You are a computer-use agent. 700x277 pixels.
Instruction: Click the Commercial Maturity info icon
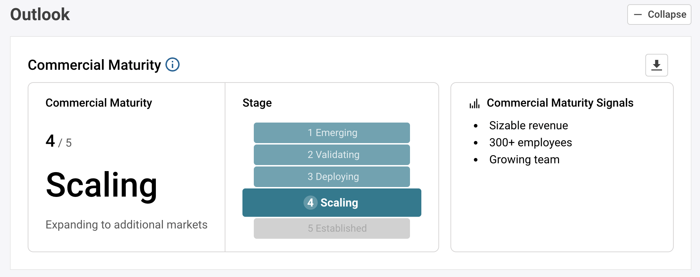click(x=173, y=65)
